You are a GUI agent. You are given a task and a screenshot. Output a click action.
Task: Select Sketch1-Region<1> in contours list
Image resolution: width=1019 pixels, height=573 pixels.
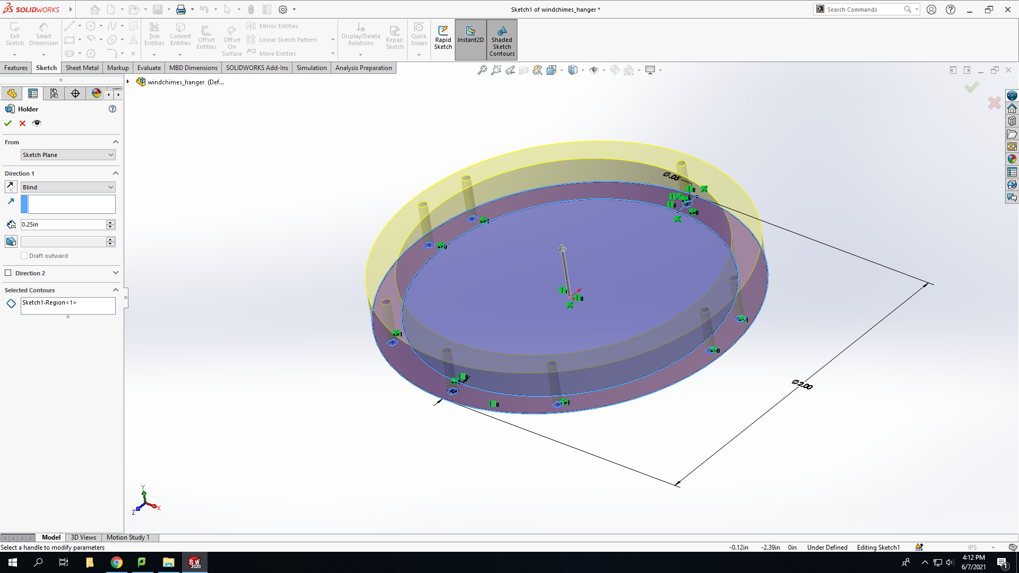[49, 302]
